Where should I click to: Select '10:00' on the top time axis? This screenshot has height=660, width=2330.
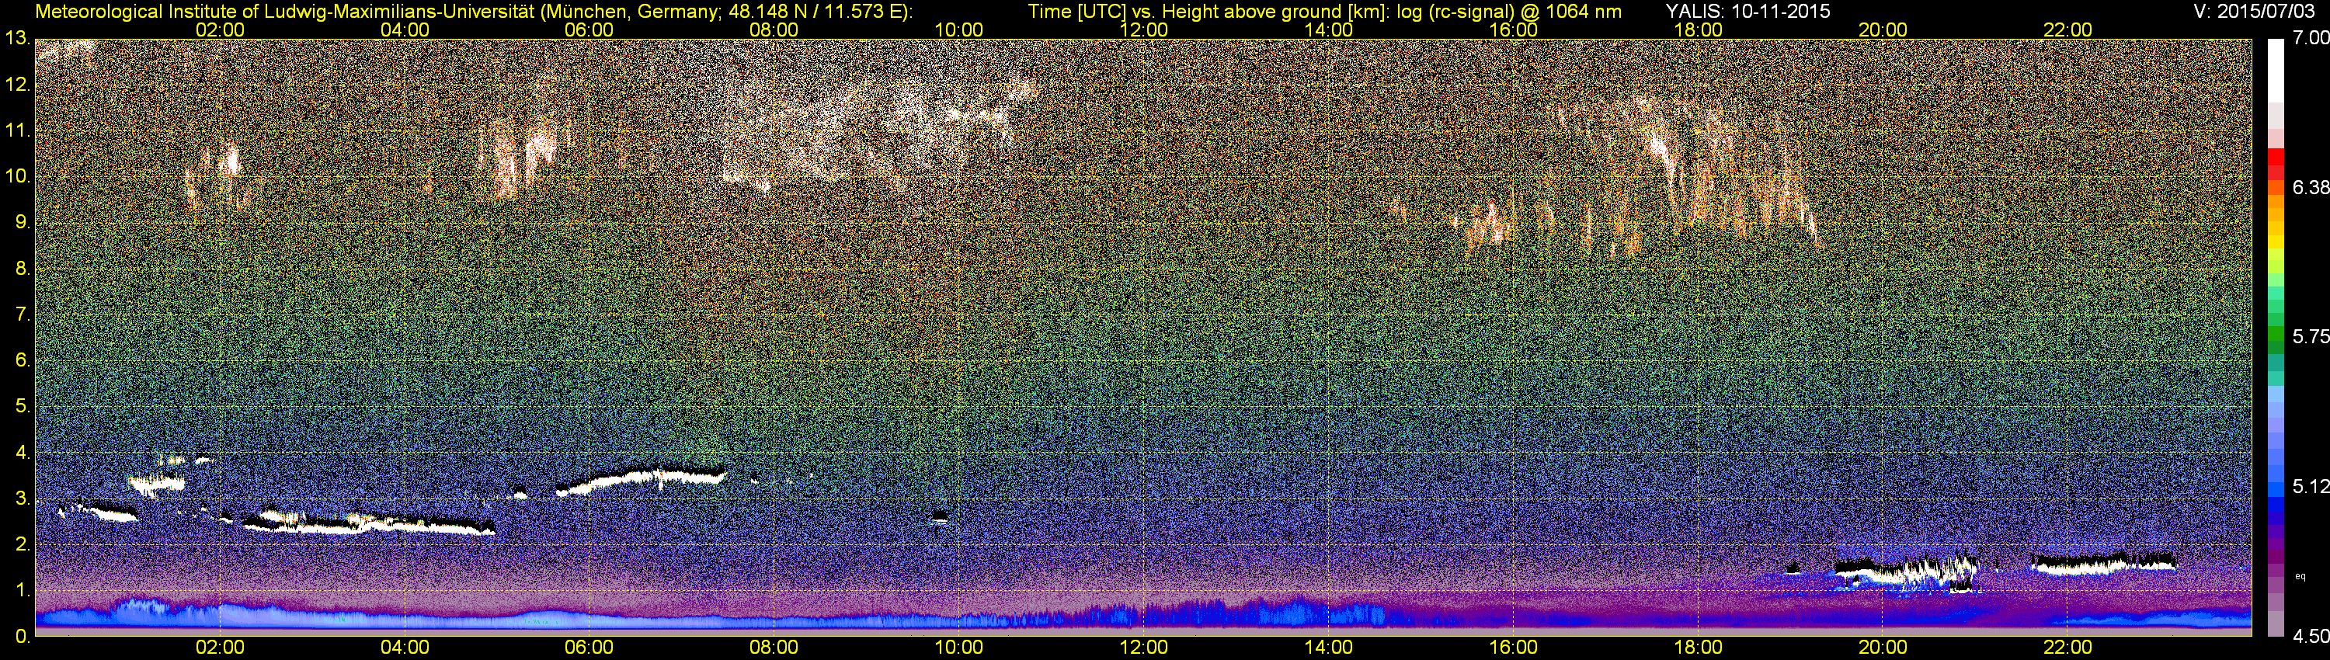pos(958,30)
